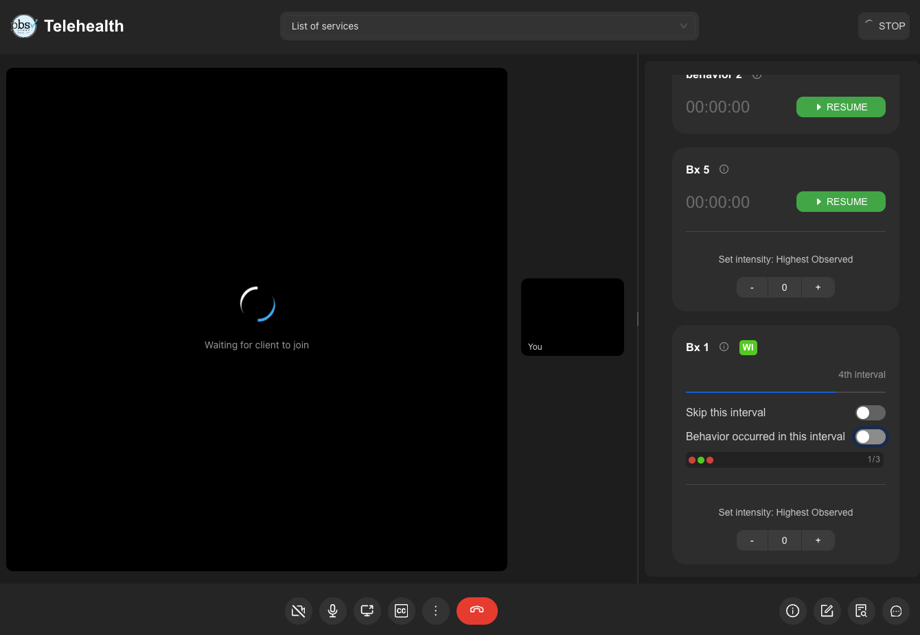Screen dimensions: 920x635
Task: Expand the List of services dropdown
Action: [x=489, y=26]
